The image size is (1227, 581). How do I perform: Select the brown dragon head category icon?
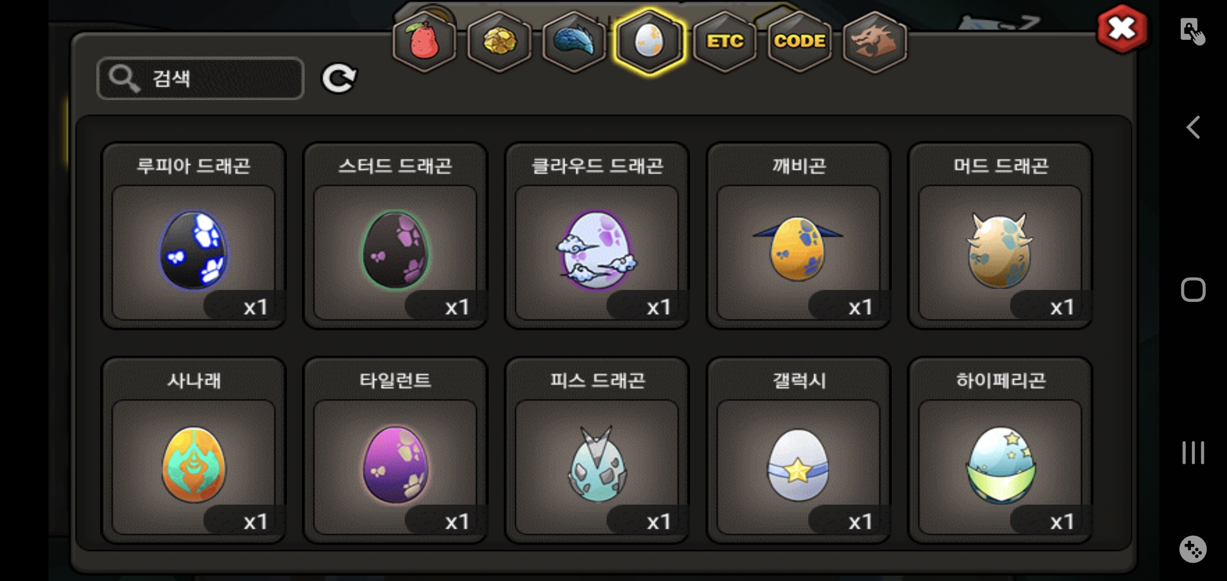pyautogui.click(x=875, y=42)
